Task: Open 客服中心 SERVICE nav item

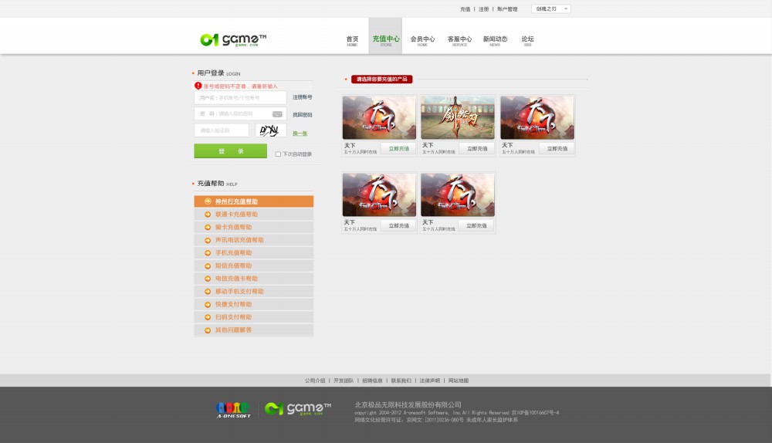Action: [459, 41]
